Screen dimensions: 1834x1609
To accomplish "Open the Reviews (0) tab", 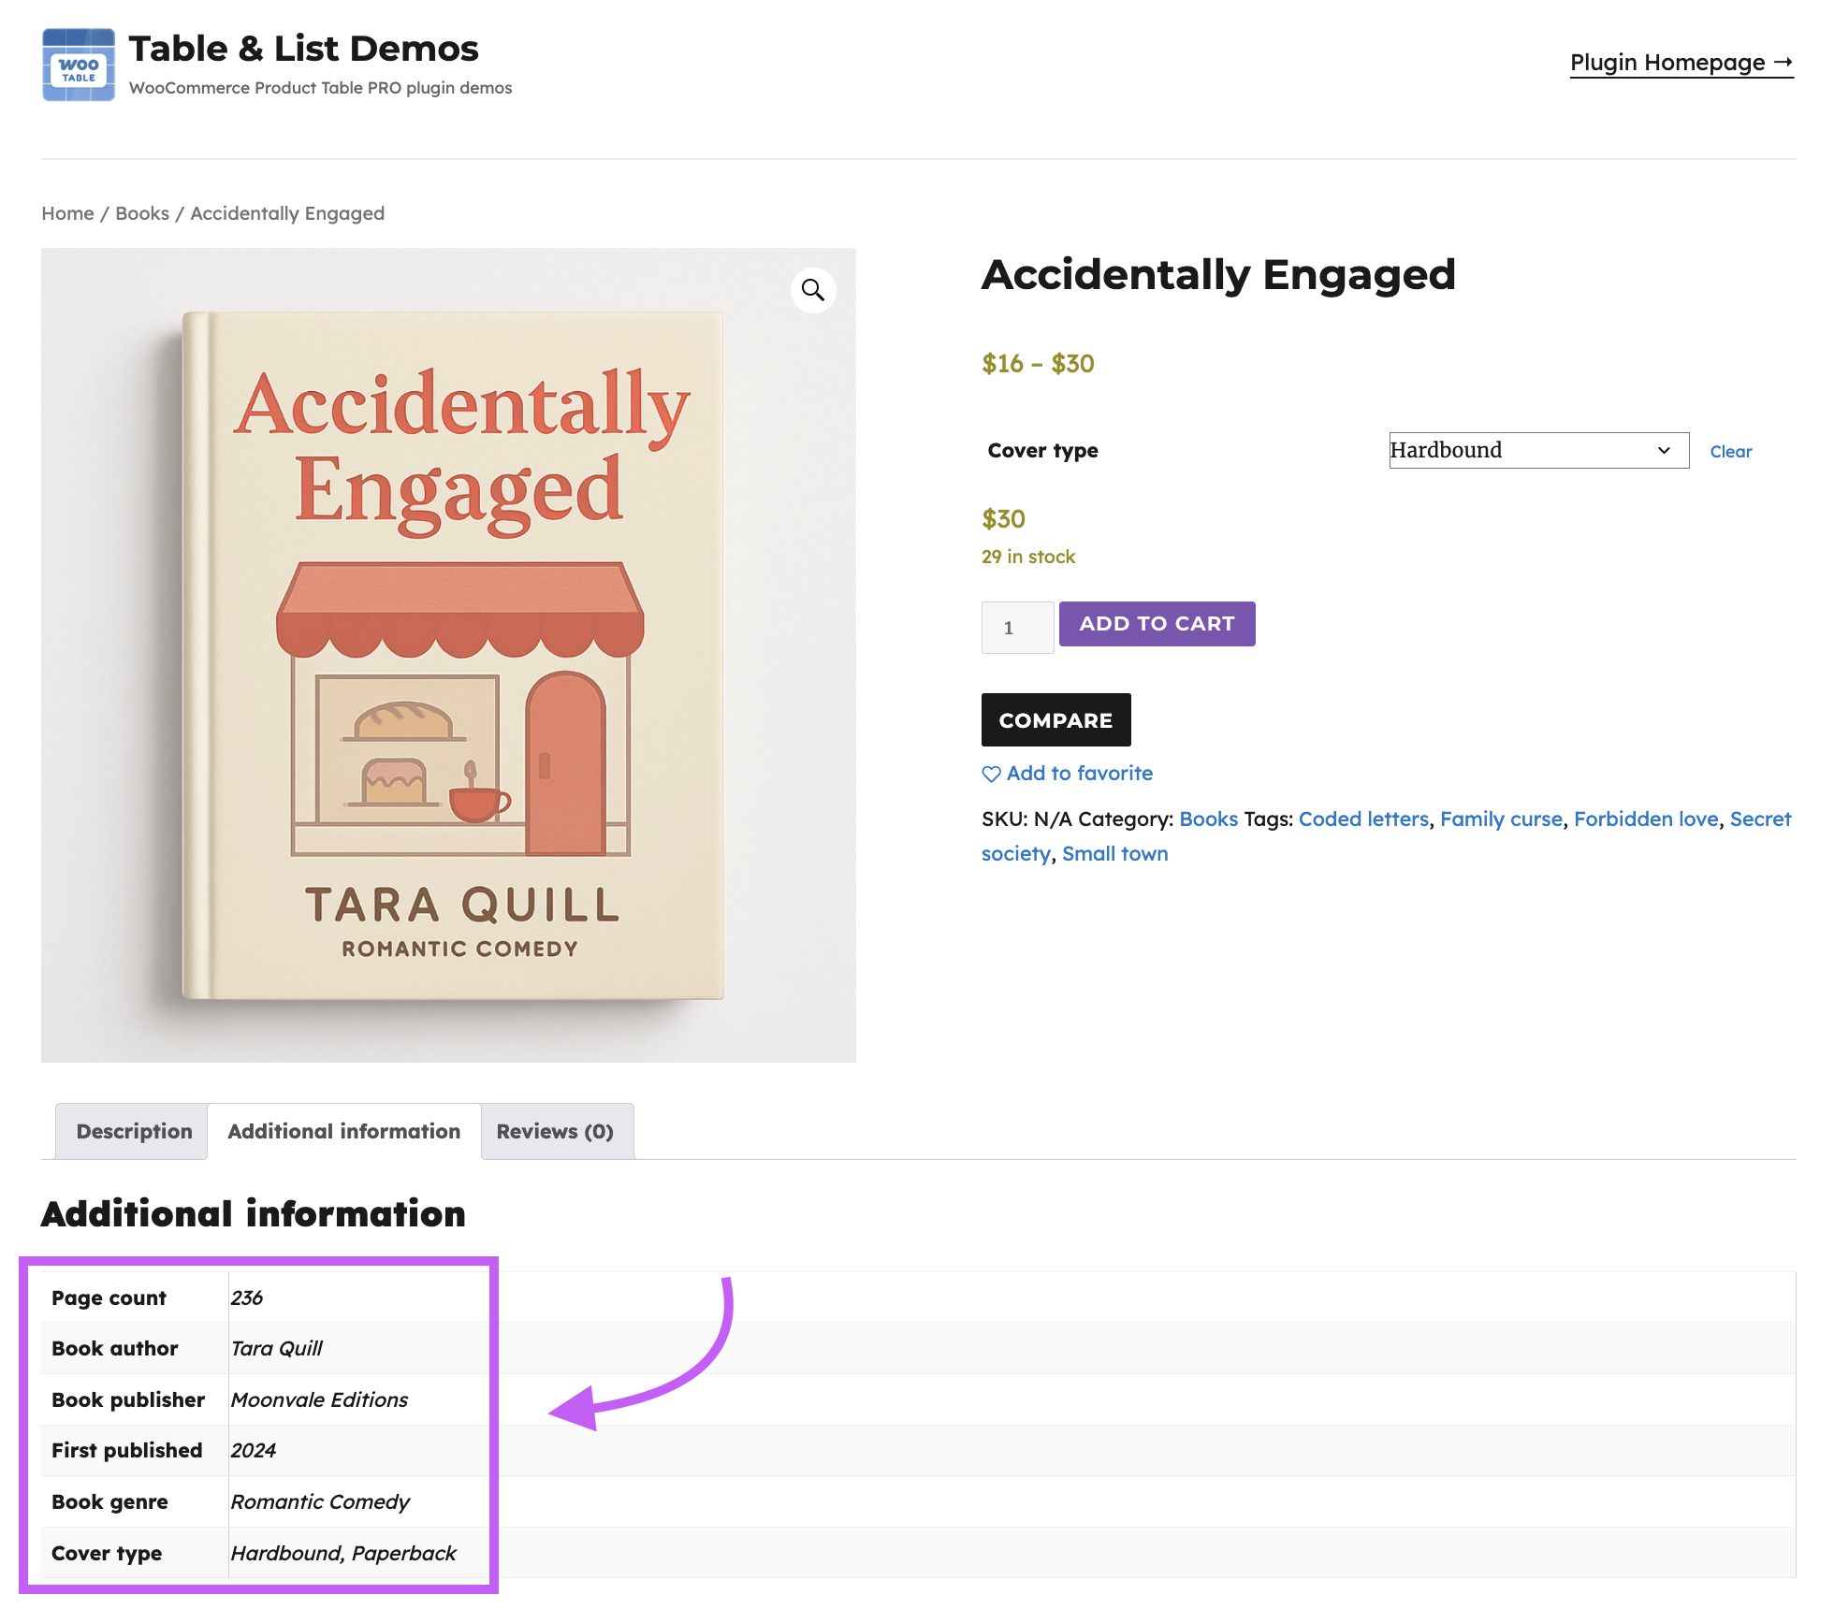I will click(556, 1131).
